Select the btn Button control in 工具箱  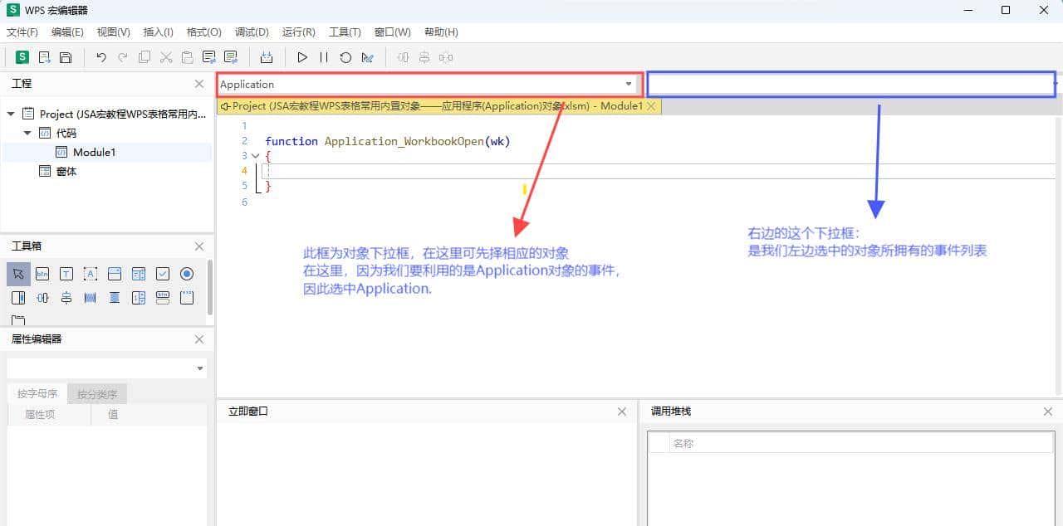tap(42, 274)
